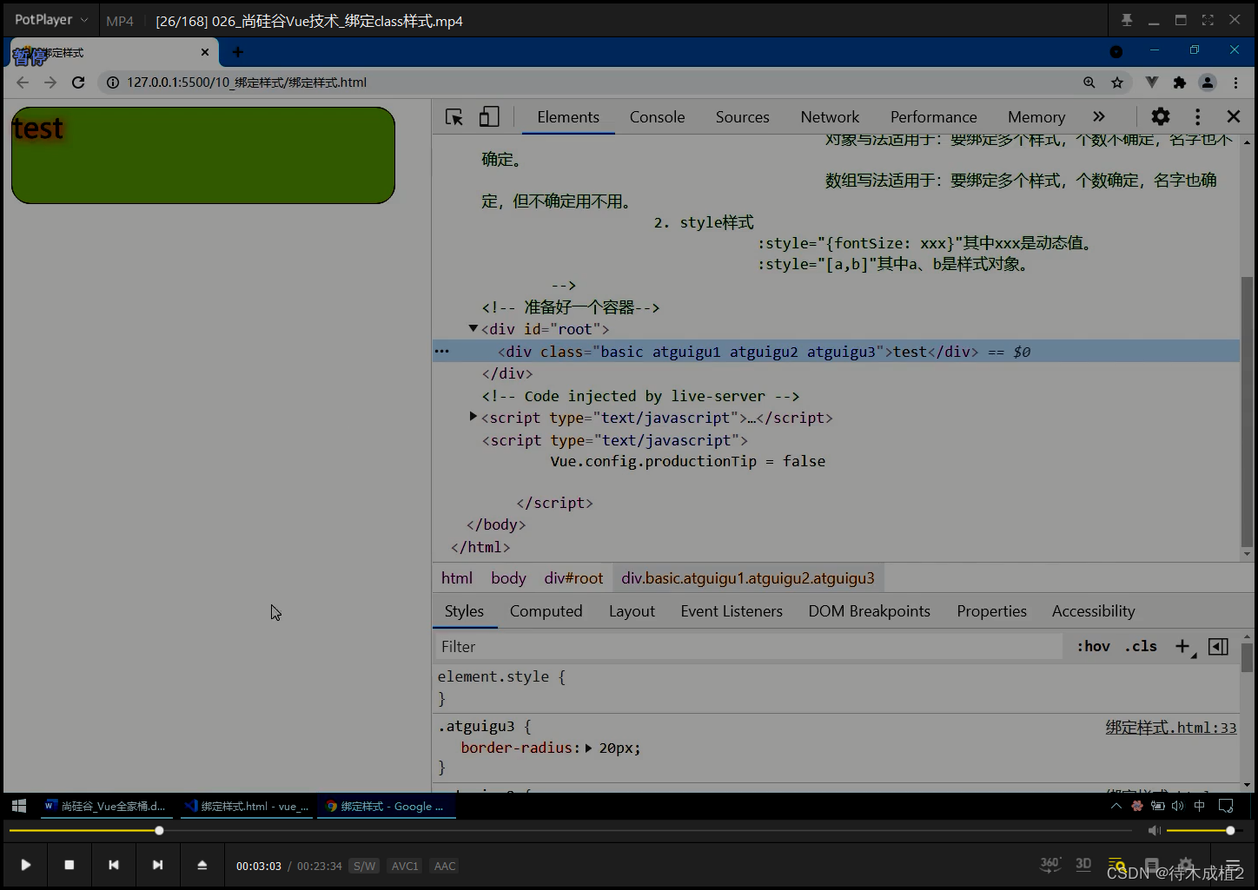Viewport: 1258px width, 890px height.
Task: Open the Chrome extensions puzzle menu
Action: coord(1180,82)
